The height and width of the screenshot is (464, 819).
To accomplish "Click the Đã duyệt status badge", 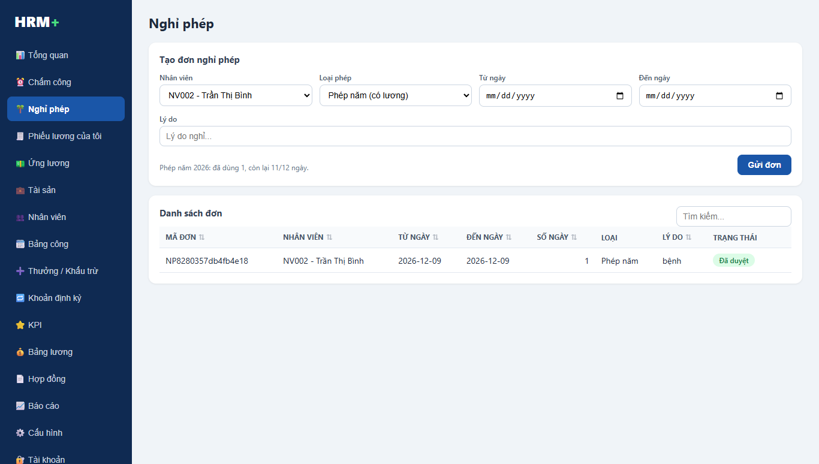I will (734, 261).
